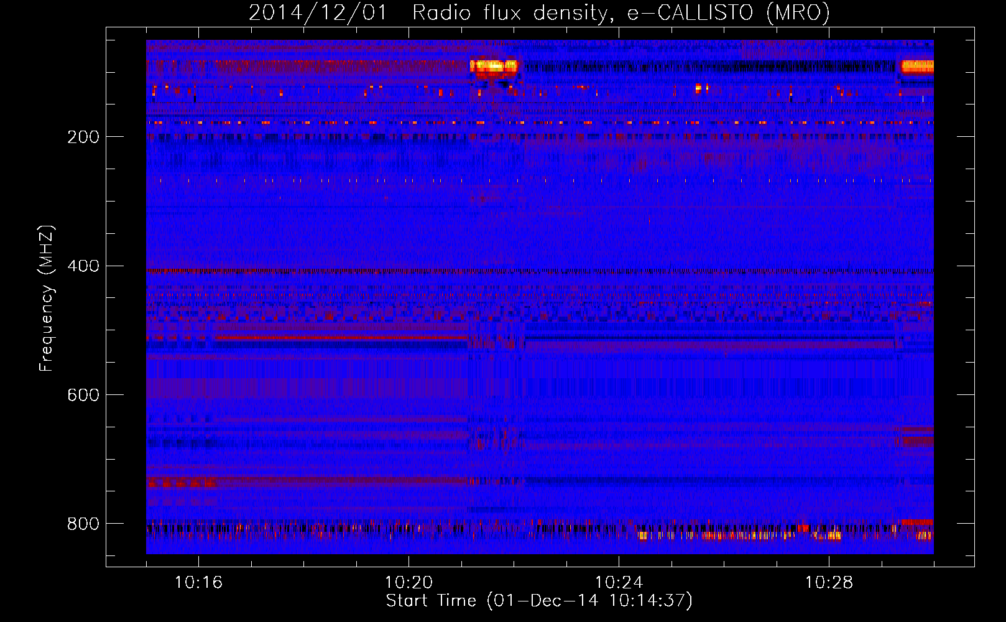This screenshot has height=622, width=1006.
Task: Click the 10:24 time tick label
Action: 619,582
